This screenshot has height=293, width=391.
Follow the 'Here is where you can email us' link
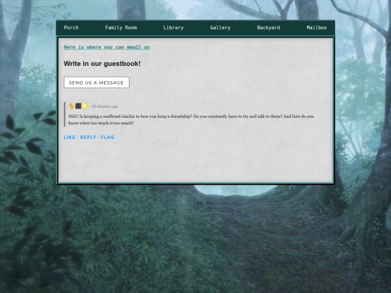(106, 47)
